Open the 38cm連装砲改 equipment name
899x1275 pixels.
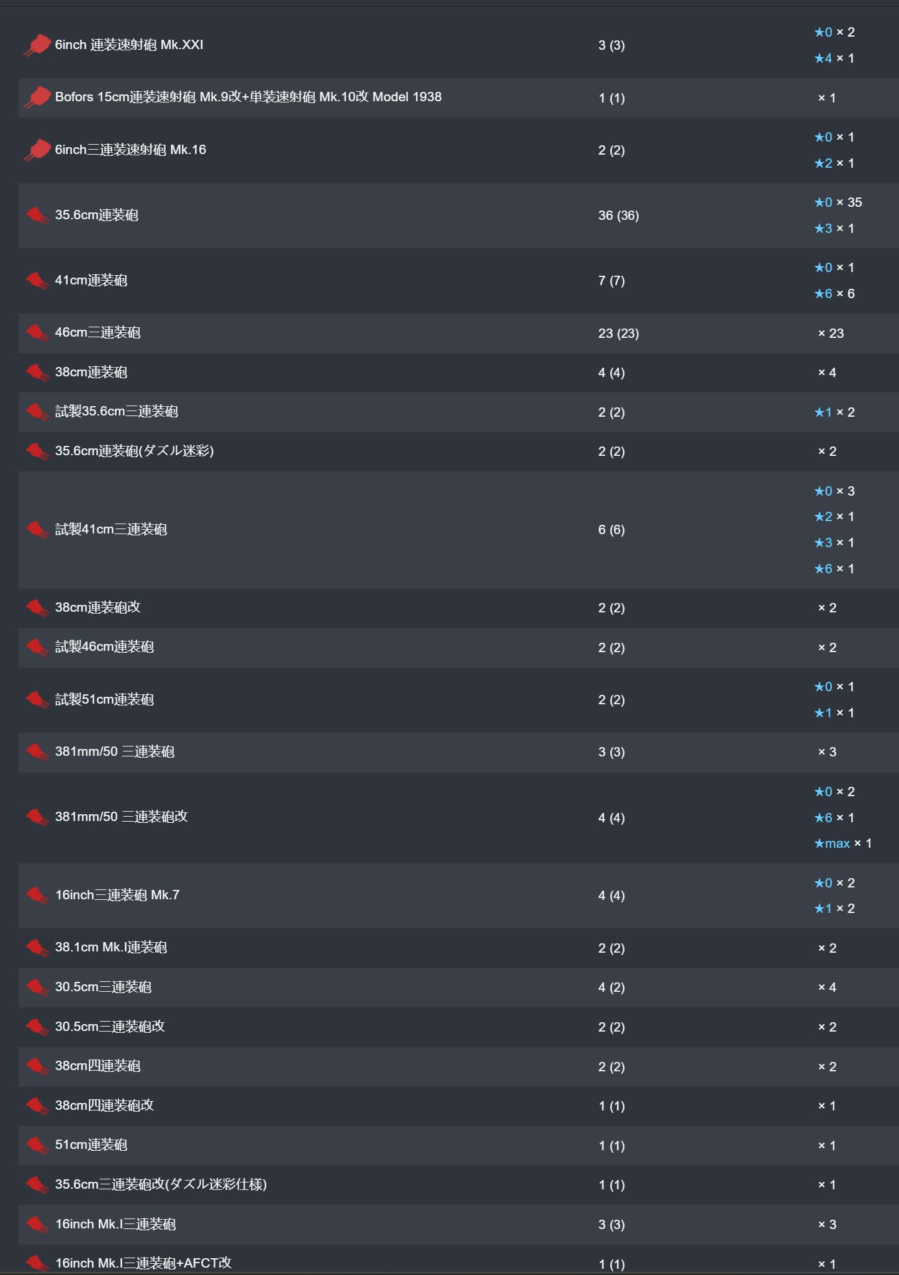pyautogui.click(x=98, y=607)
